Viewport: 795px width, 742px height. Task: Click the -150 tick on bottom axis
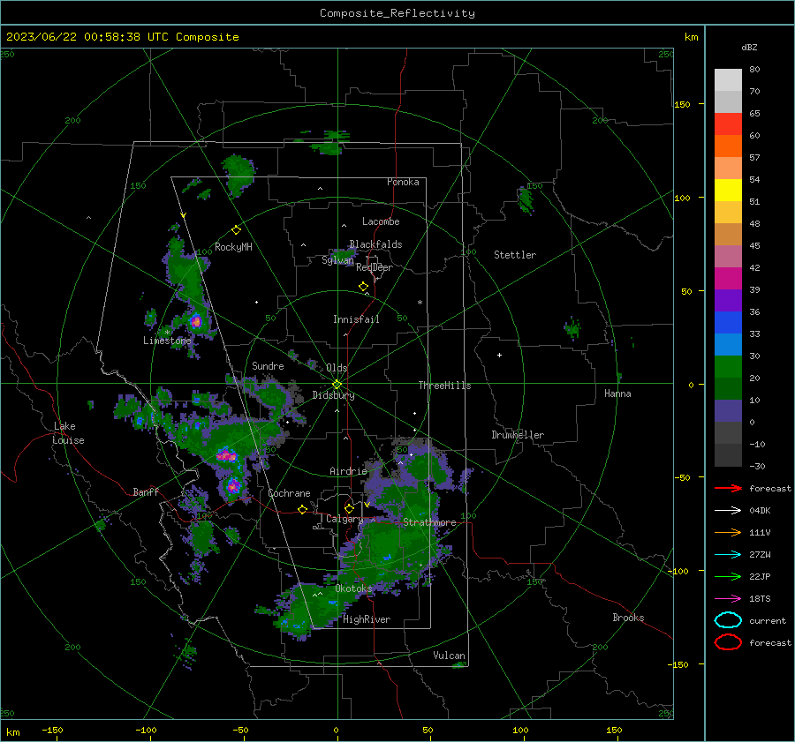(x=52, y=730)
